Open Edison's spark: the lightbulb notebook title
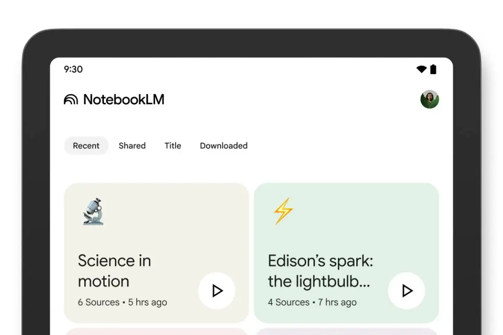Viewport: 503px width, 335px height. (x=320, y=271)
